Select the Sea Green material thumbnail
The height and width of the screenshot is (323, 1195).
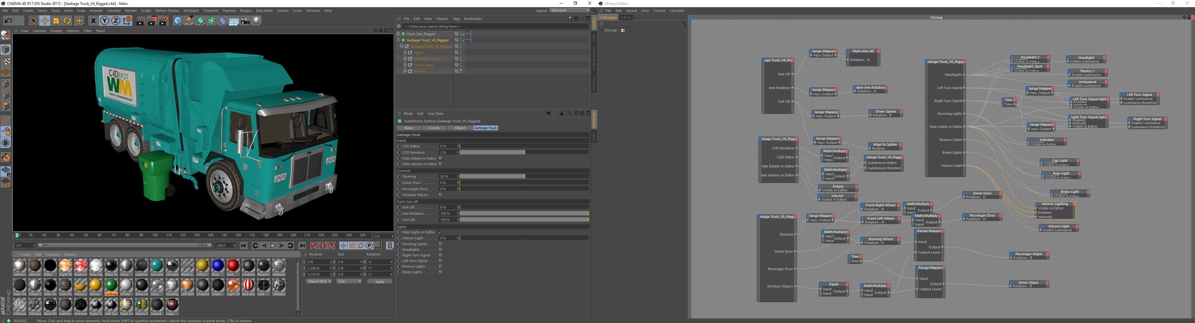(x=157, y=267)
